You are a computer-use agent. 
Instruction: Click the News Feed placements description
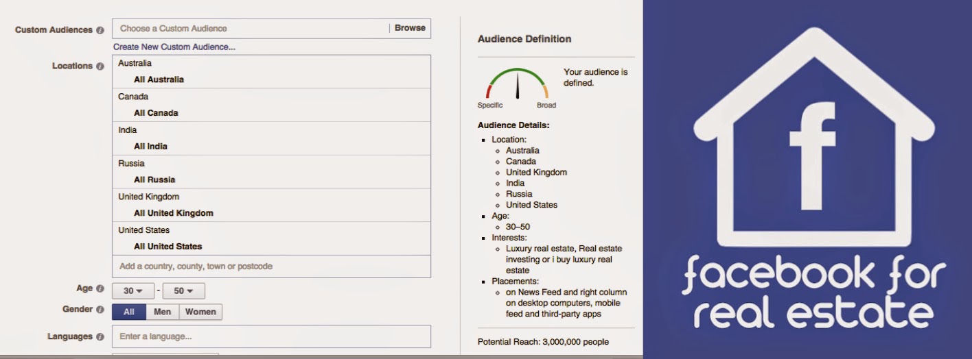pos(566,304)
